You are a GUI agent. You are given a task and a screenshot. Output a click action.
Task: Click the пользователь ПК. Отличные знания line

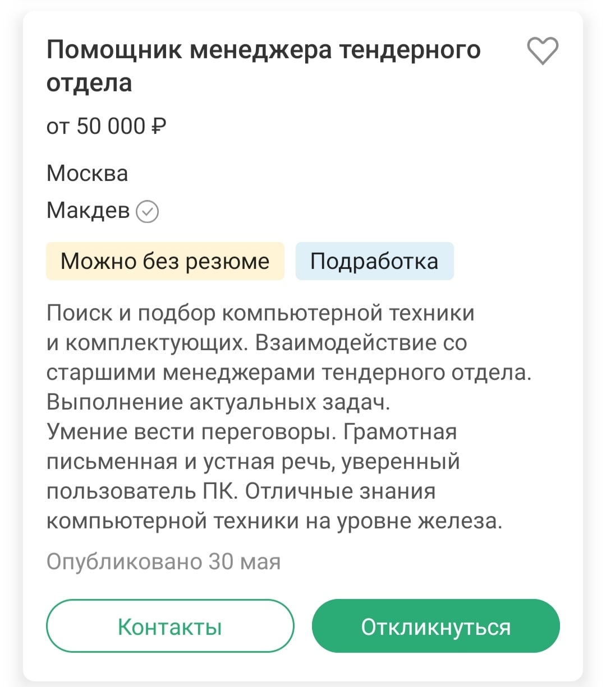pyautogui.click(x=241, y=491)
